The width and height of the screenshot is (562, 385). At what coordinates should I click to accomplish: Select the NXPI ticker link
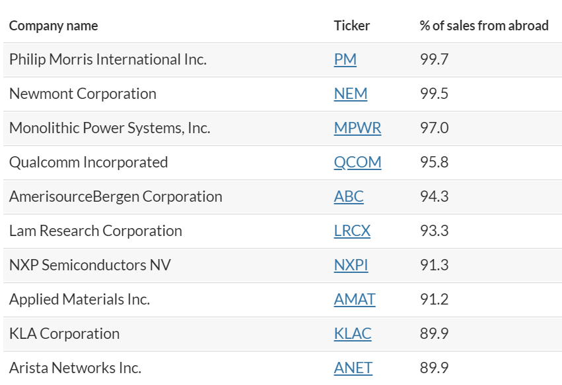351,265
